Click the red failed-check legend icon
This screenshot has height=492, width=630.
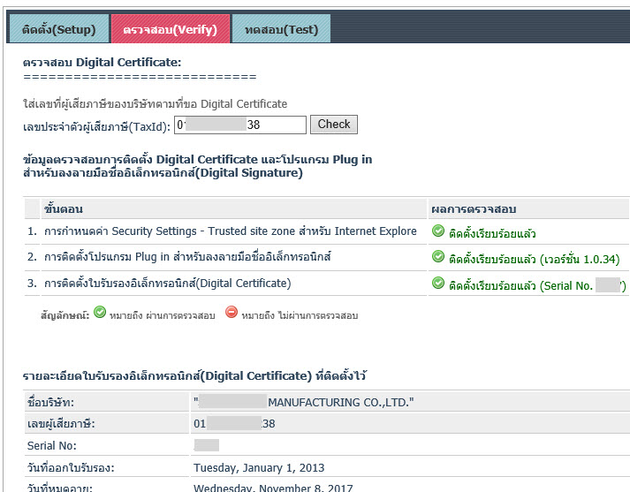pos(232,312)
